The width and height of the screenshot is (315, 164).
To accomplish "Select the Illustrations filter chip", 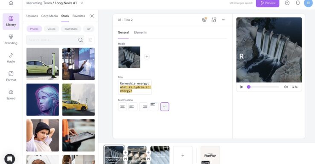I will (71, 29).
